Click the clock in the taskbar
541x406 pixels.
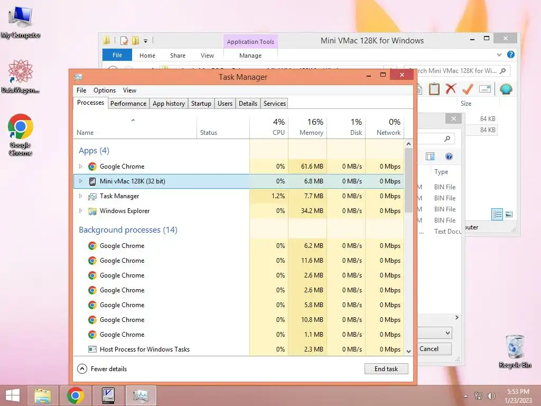[x=518, y=395]
